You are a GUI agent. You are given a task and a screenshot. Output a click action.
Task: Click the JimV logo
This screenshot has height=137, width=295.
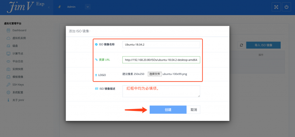[x=25, y=7]
